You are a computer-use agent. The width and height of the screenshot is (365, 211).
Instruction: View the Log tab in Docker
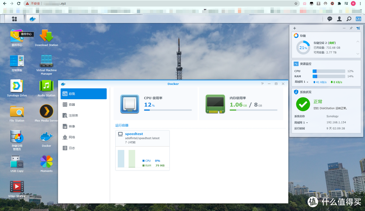coord(83,148)
